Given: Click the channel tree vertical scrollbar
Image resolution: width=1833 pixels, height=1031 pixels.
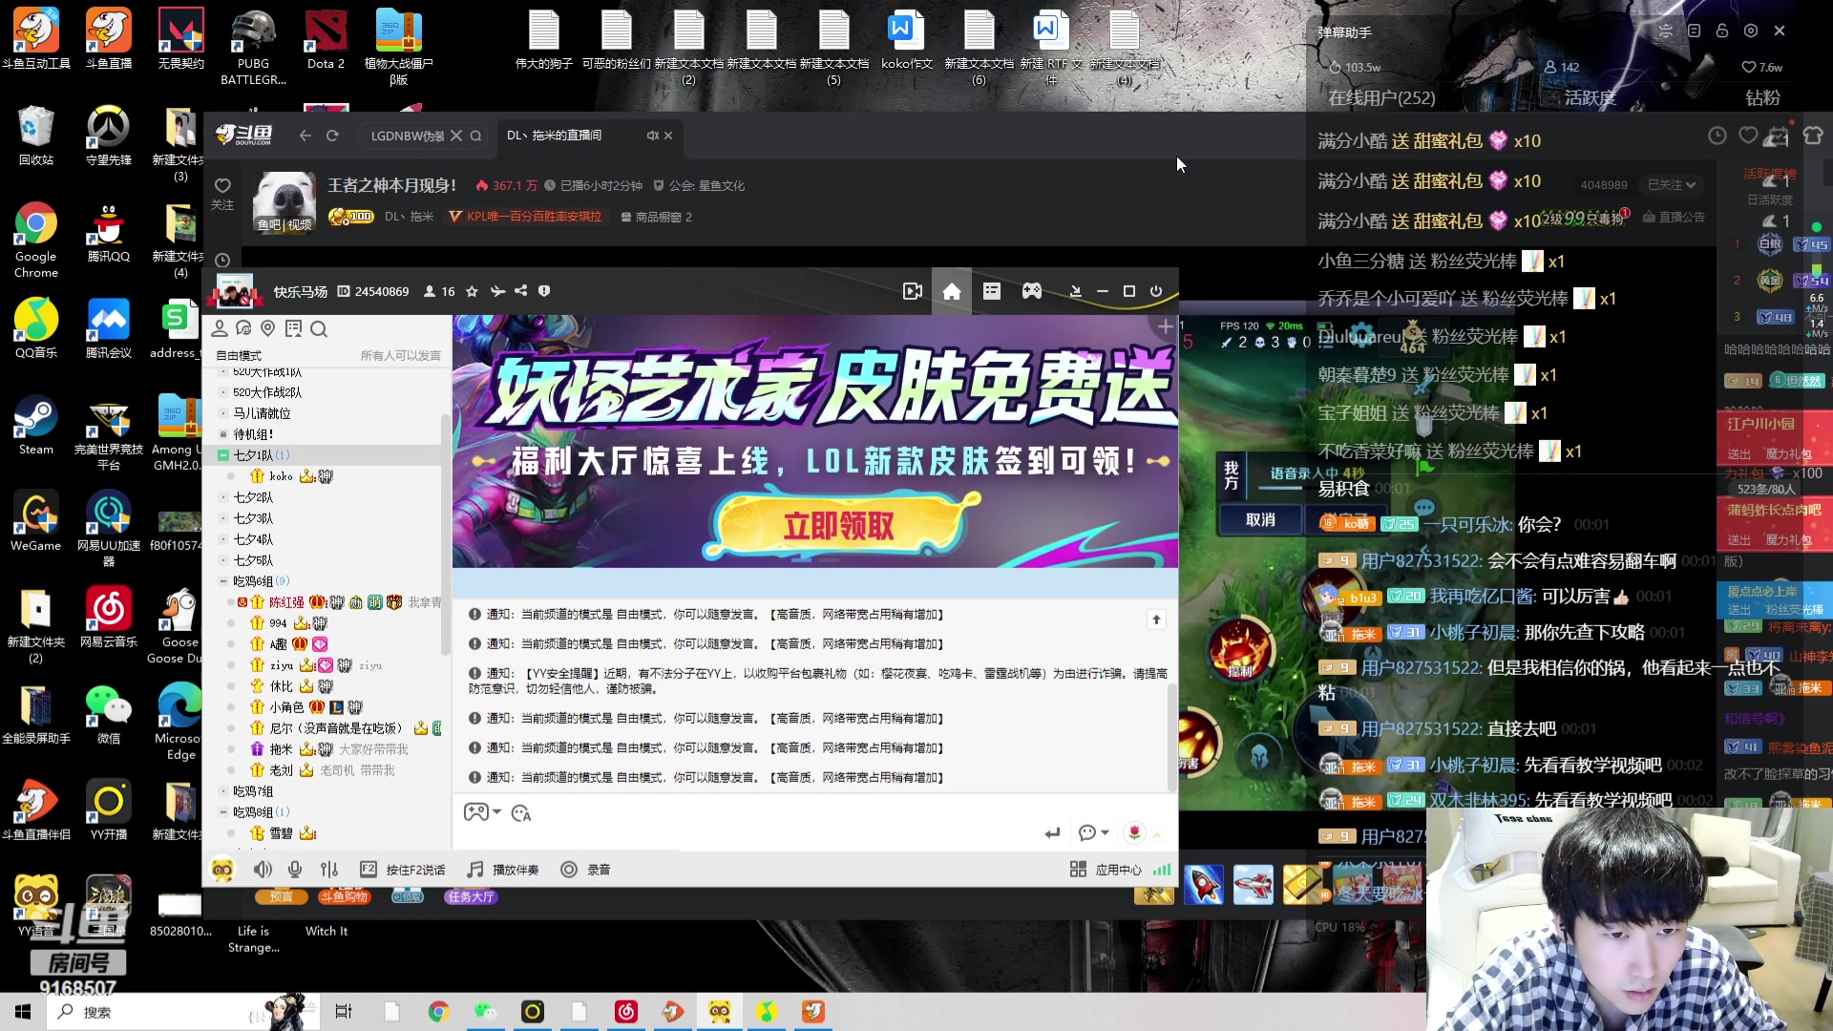Looking at the screenshot, I should tap(445, 535).
